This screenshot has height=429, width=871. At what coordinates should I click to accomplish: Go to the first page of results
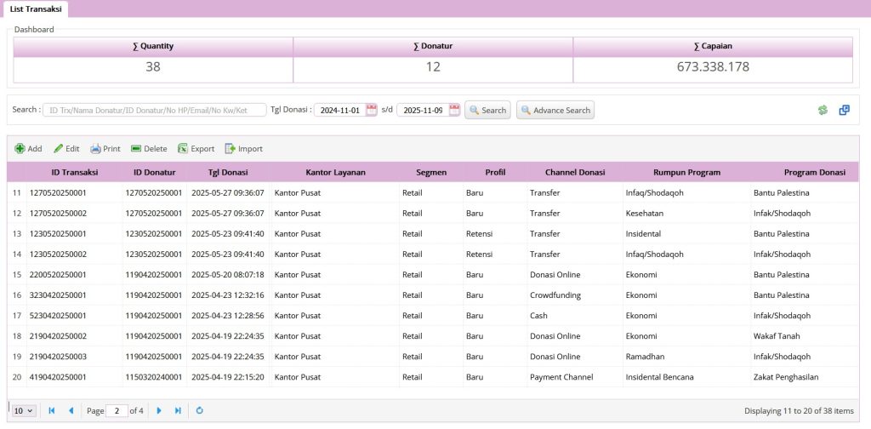pyautogui.click(x=52, y=410)
